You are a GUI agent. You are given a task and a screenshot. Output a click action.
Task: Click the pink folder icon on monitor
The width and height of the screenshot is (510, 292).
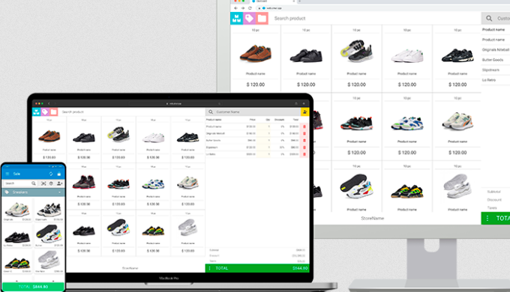pyautogui.click(x=262, y=19)
